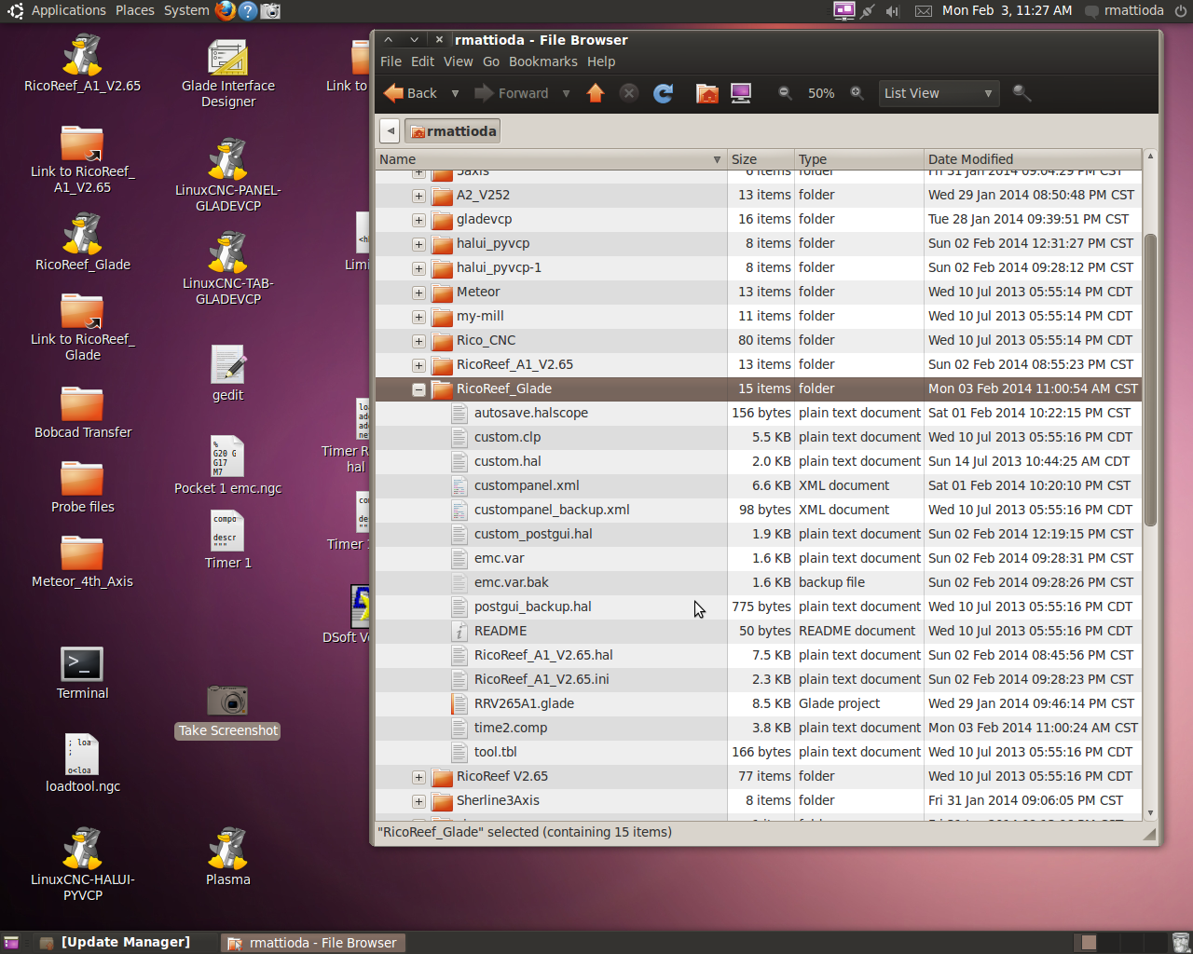Image resolution: width=1193 pixels, height=954 pixels.
Task: Open the Plasma launcher
Action: click(228, 856)
